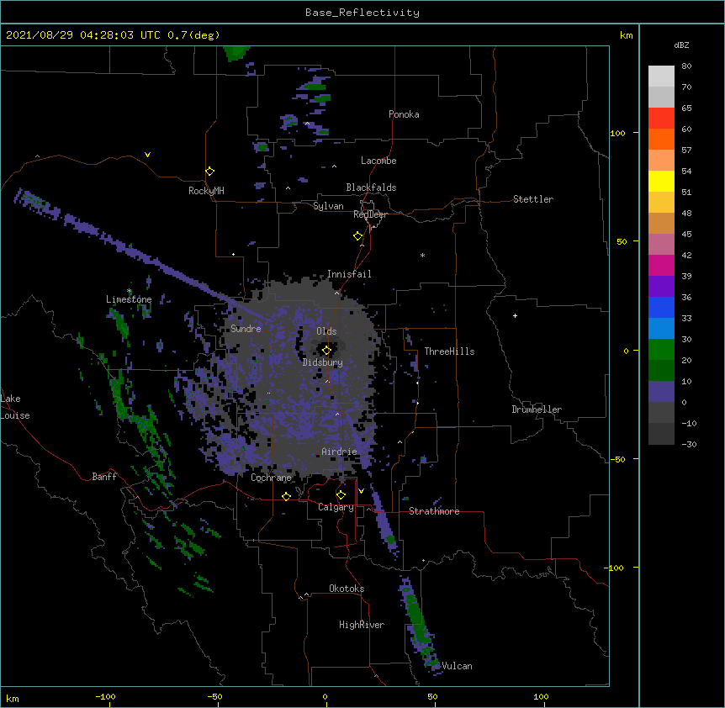
Task: Click the yellow diamond marker at Olds radar site
Action: (326, 351)
